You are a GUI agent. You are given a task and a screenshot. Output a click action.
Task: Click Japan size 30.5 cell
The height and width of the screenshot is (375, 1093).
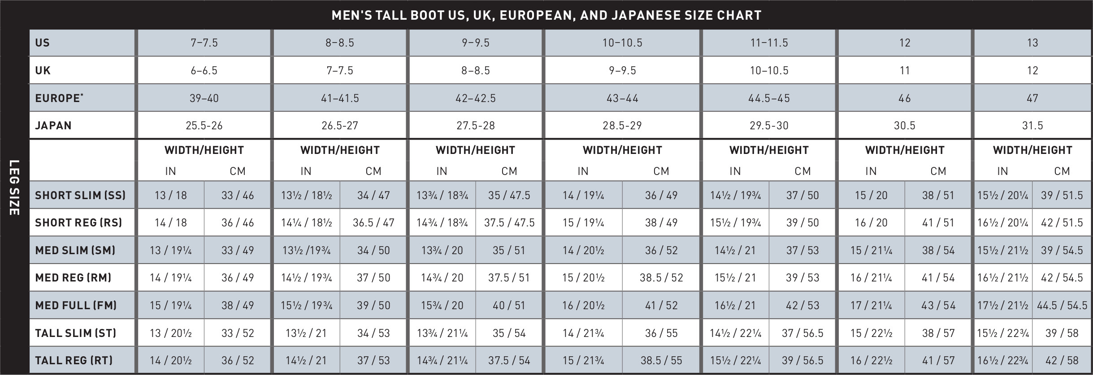904,125
